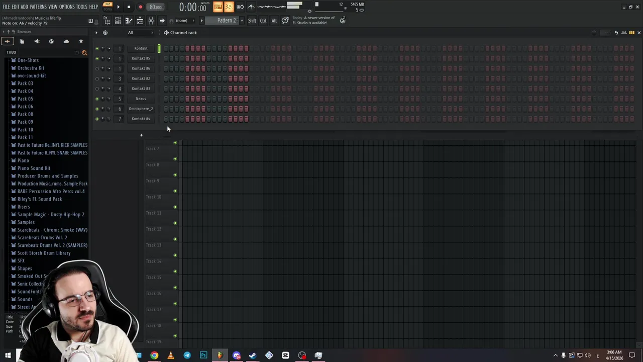Open the Chrome icon in Windows taskbar
This screenshot has width=643, height=362.
click(x=154, y=355)
